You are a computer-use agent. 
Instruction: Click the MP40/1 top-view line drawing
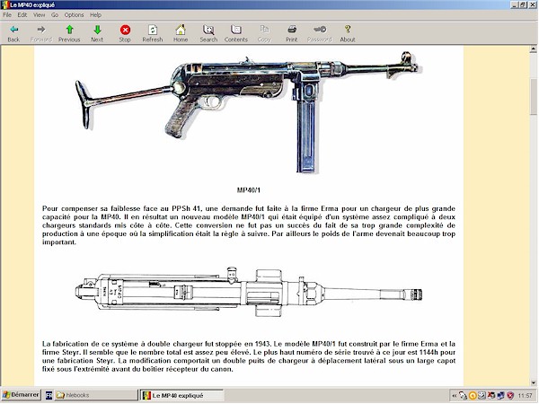[249, 292]
